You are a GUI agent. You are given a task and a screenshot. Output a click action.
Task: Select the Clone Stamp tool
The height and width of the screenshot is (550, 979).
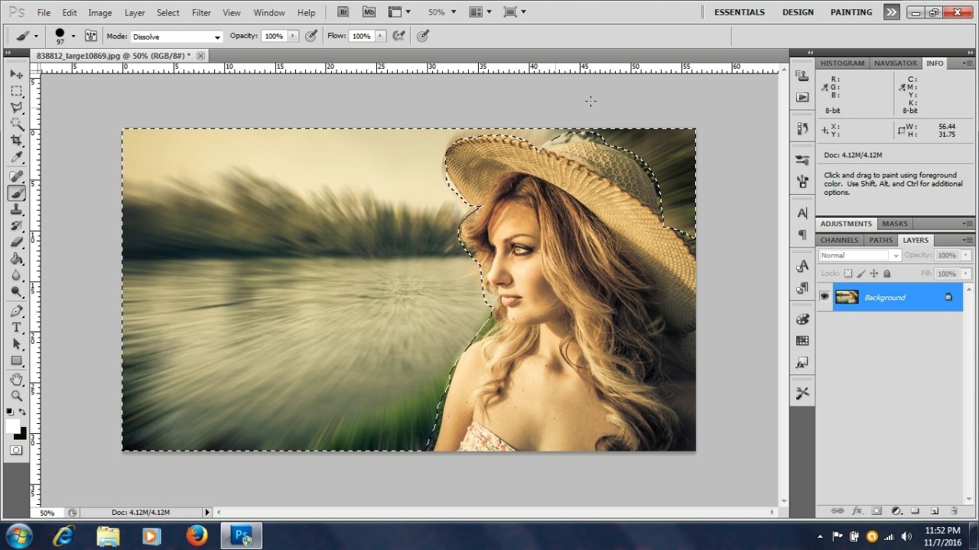pos(16,210)
